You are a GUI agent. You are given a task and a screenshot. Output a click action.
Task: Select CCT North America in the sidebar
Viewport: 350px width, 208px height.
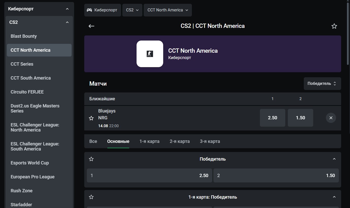click(39, 50)
